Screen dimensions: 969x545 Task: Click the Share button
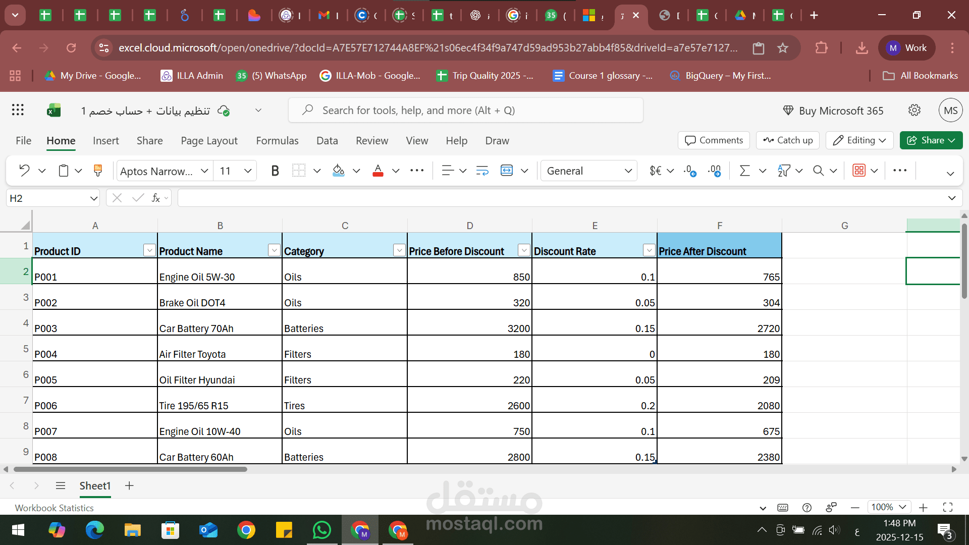pos(931,140)
